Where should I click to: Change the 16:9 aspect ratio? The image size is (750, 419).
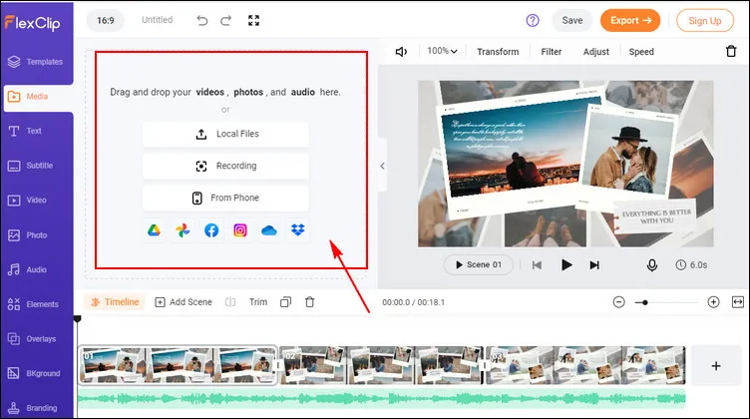[x=106, y=21]
